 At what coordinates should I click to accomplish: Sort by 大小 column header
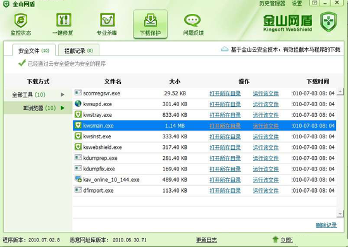click(175, 81)
